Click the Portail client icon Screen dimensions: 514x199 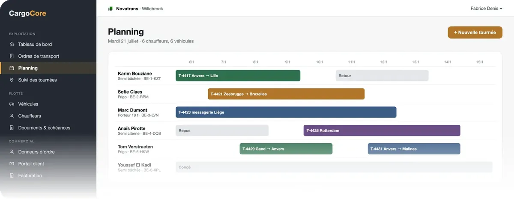pos(12,164)
